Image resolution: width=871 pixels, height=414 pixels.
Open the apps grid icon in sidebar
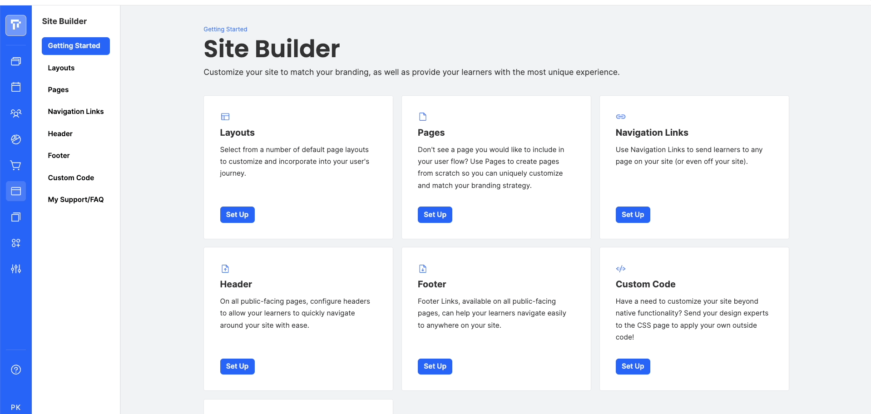click(x=16, y=243)
